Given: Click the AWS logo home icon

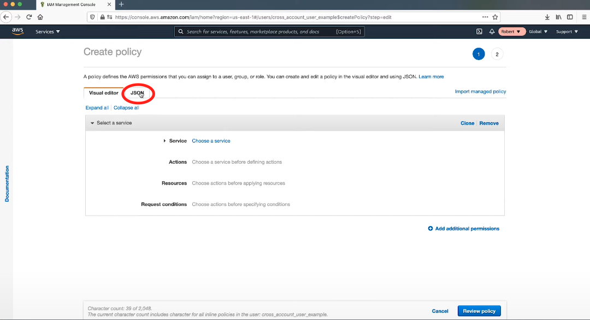Looking at the screenshot, I should pyautogui.click(x=17, y=32).
